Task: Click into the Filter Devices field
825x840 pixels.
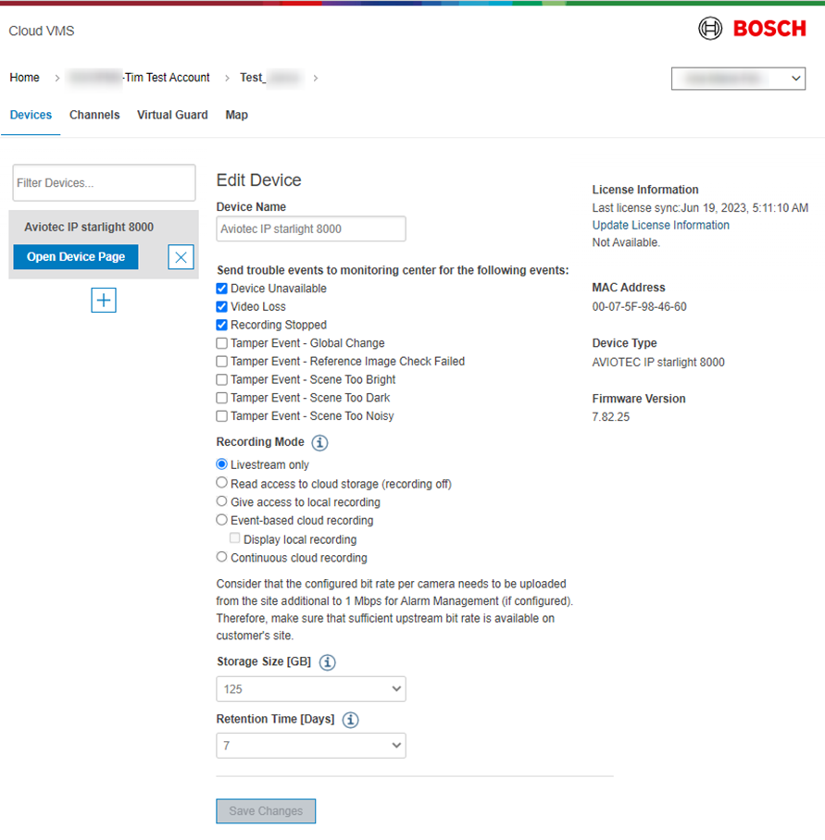Action: click(x=104, y=183)
